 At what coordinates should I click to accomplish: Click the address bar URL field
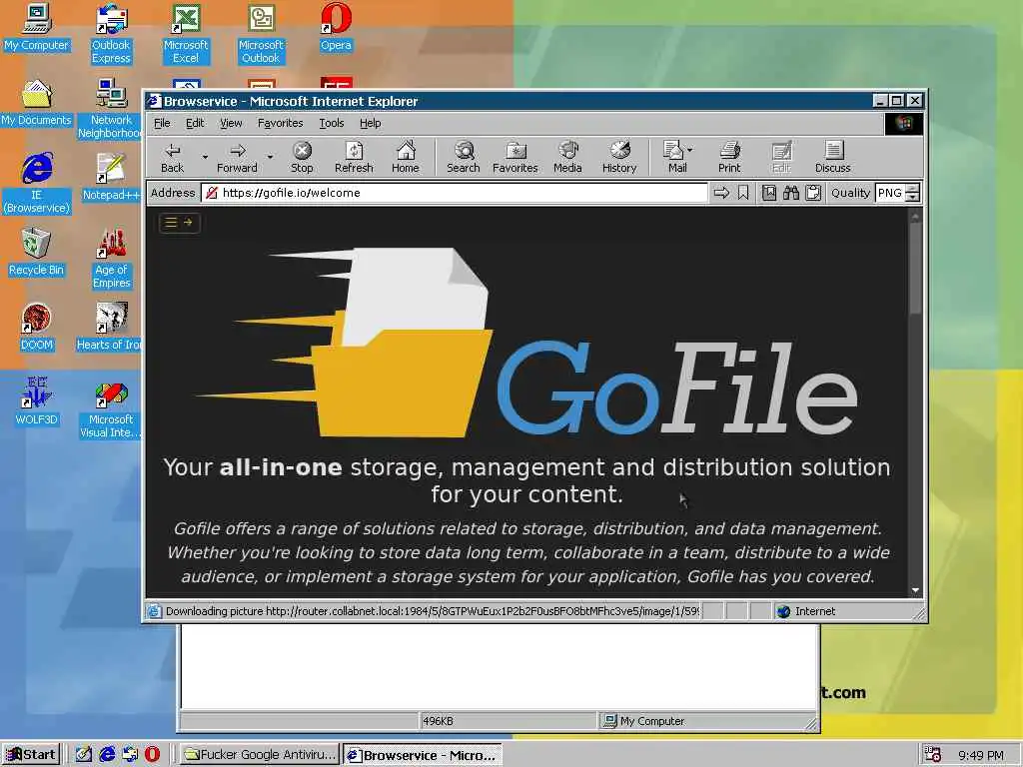click(x=455, y=193)
